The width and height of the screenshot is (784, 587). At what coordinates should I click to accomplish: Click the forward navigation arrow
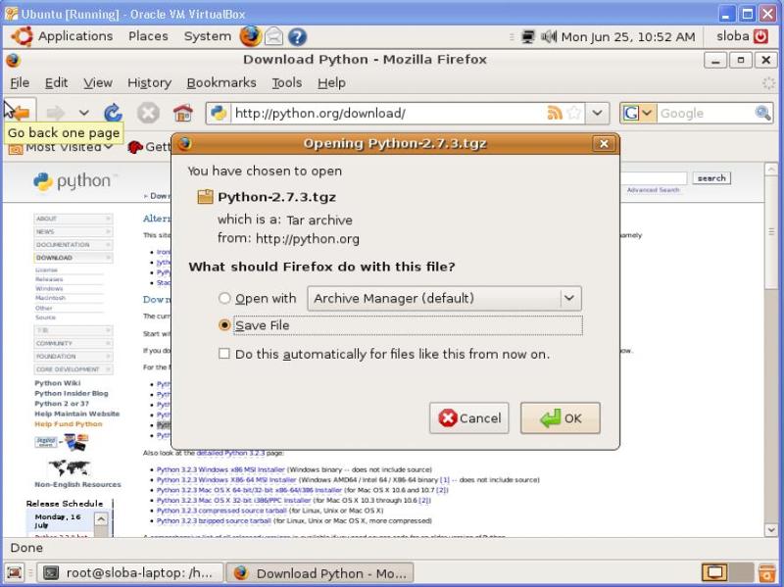pyautogui.click(x=56, y=114)
